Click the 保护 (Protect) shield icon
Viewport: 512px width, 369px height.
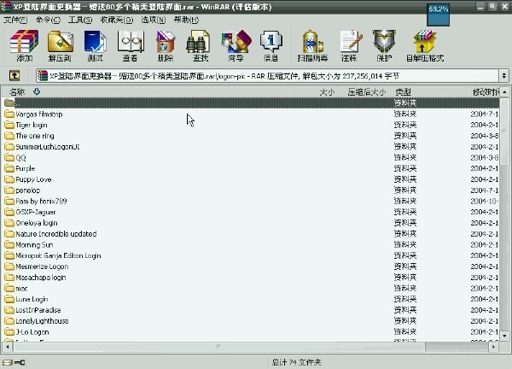pyautogui.click(x=384, y=46)
